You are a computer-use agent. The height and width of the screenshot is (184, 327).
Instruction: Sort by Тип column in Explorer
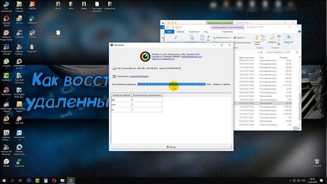tap(262, 57)
